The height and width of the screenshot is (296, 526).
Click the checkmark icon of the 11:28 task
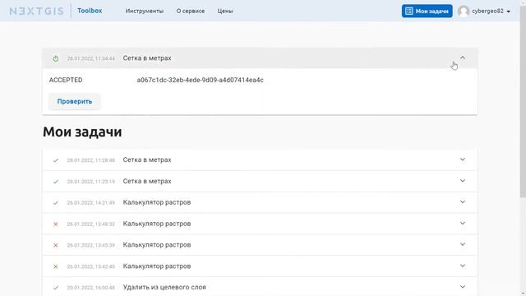56,160
